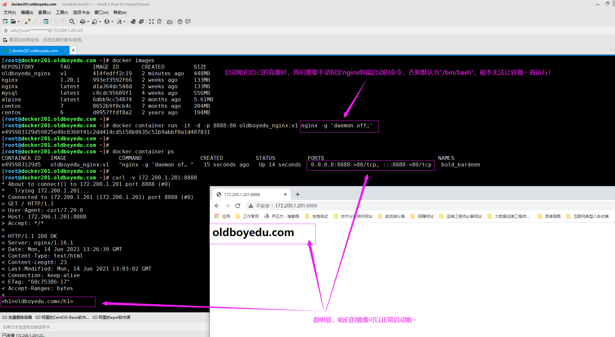The height and width of the screenshot is (337, 615).
Task: Click the 批量删除容器 quick command button
Action: [17, 317]
